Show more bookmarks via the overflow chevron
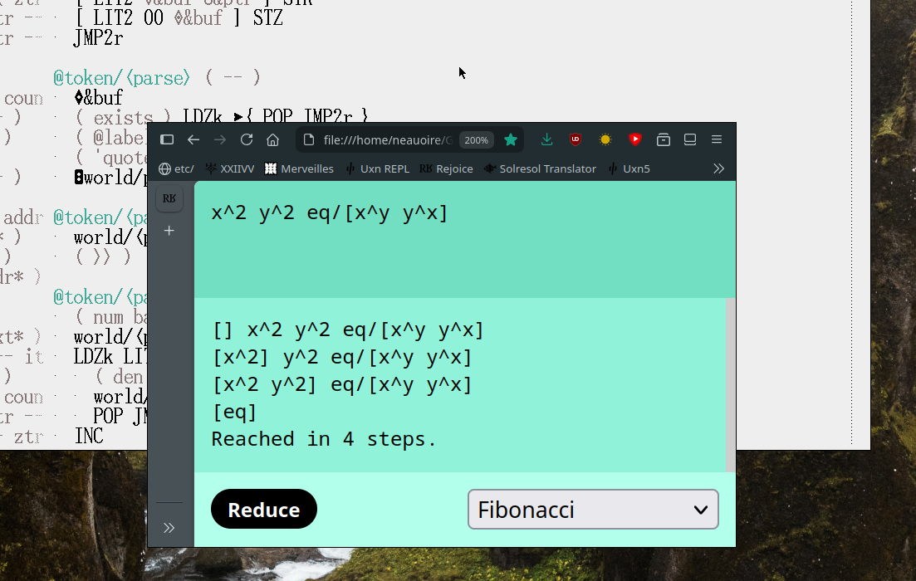The width and height of the screenshot is (916, 581). click(718, 168)
